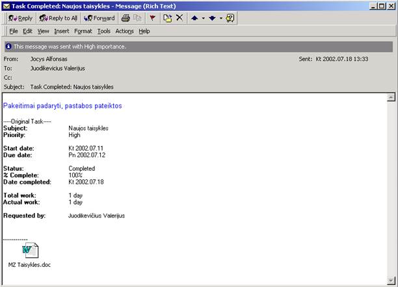Image resolution: width=398 pixels, height=287 pixels.
Task: Expand Next Item dropdown arrow
Action: [221, 18]
